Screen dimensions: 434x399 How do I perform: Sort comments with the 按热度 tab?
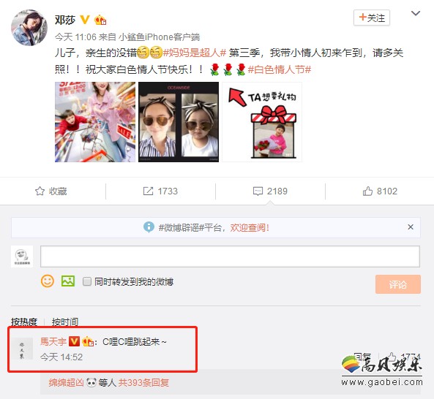[24, 322]
